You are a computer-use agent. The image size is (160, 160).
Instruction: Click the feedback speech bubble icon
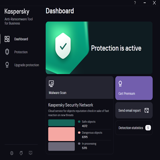(x=30, y=153)
